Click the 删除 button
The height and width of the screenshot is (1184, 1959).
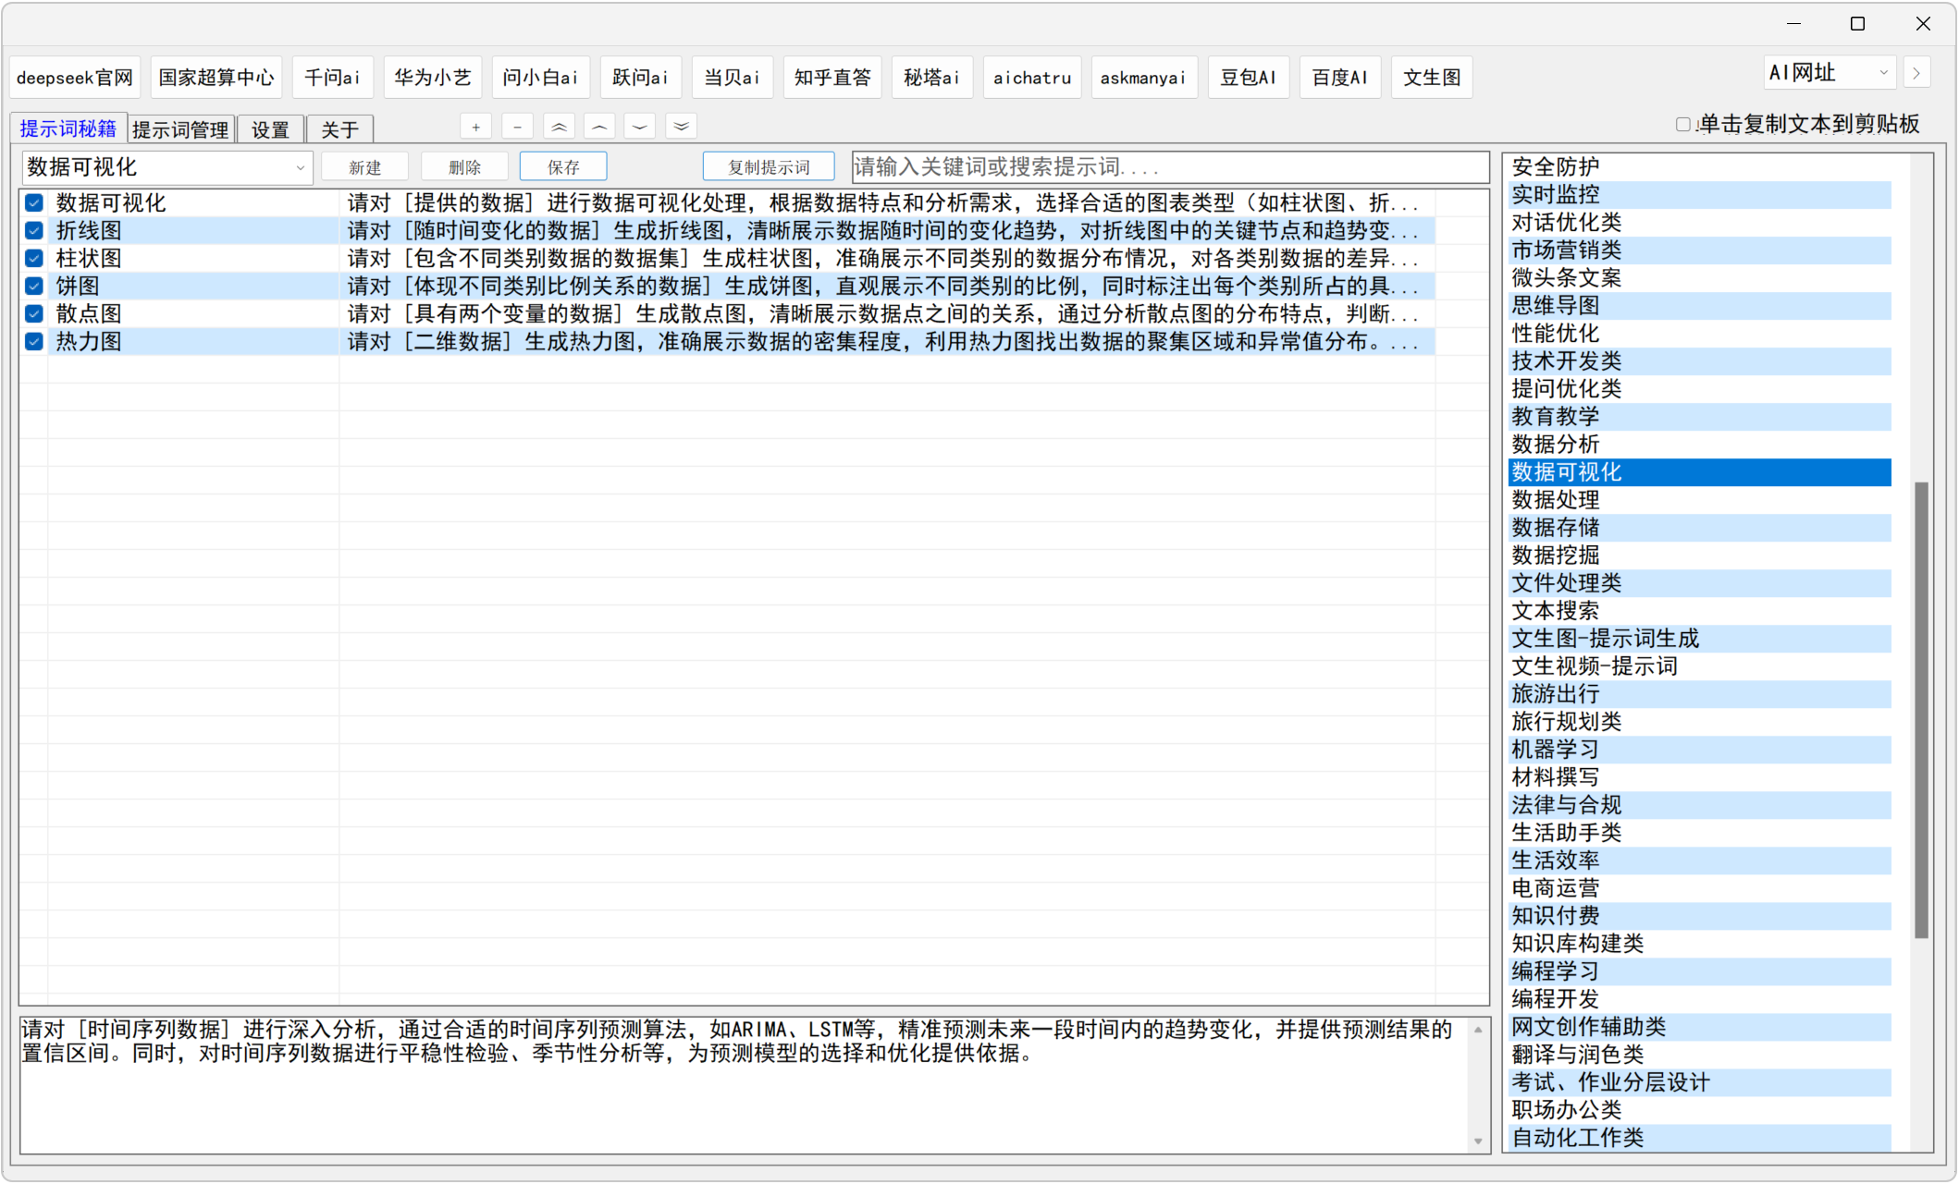(x=464, y=167)
